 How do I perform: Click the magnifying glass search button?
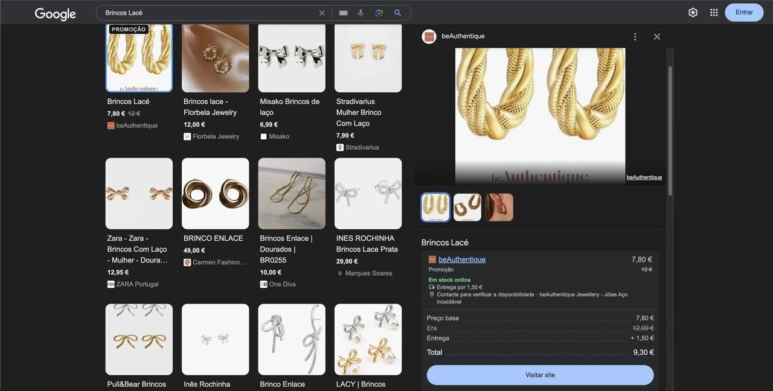coord(397,13)
